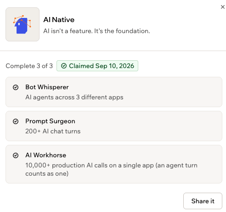Click the AI Native badge artwork
The width and height of the screenshot is (226, 212).
(x=23, y=24)
